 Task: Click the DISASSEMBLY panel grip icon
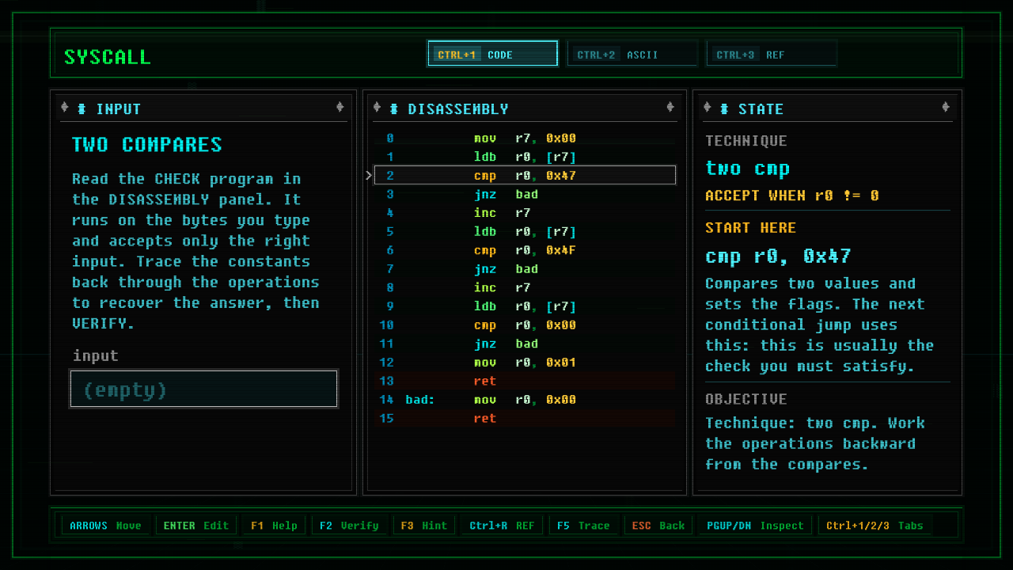tap(394, 108)
